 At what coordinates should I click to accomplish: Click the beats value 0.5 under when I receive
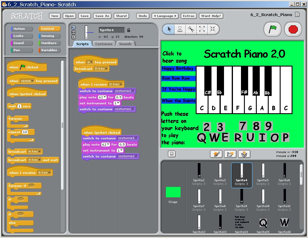(119, 97)
